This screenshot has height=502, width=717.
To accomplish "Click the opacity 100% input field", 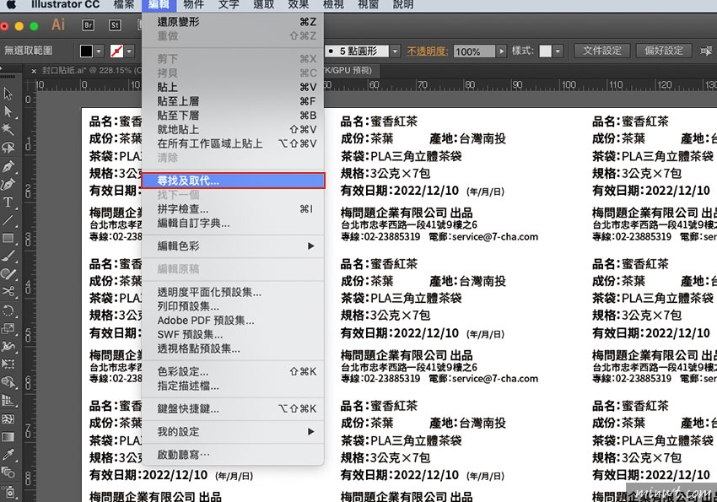I will 475,51.
